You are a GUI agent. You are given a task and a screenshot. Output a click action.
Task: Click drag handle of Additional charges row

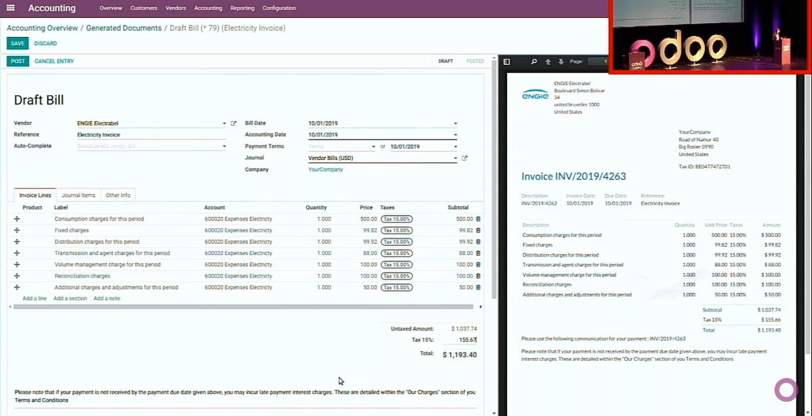[x=17, y=288]
